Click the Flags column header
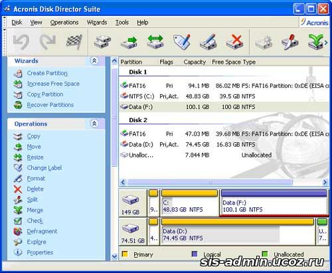This screenshot has height=273, width=332. tap(166, 62)
